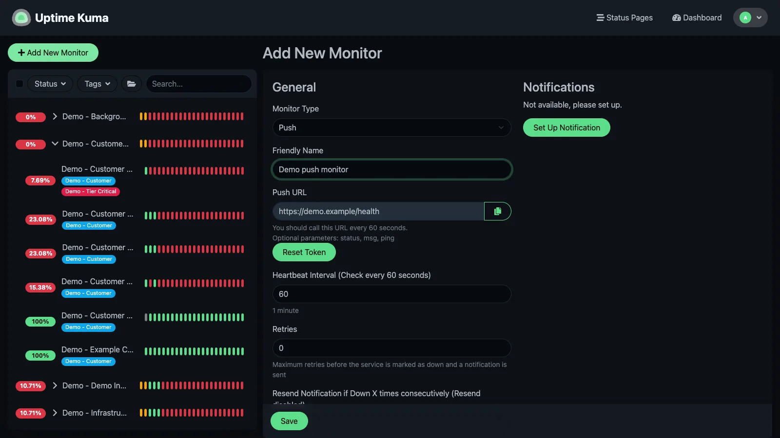This screenshot has width=780, height=438.
Task: Expand the Demo - Infrastru... group
Action: point(55,413)
